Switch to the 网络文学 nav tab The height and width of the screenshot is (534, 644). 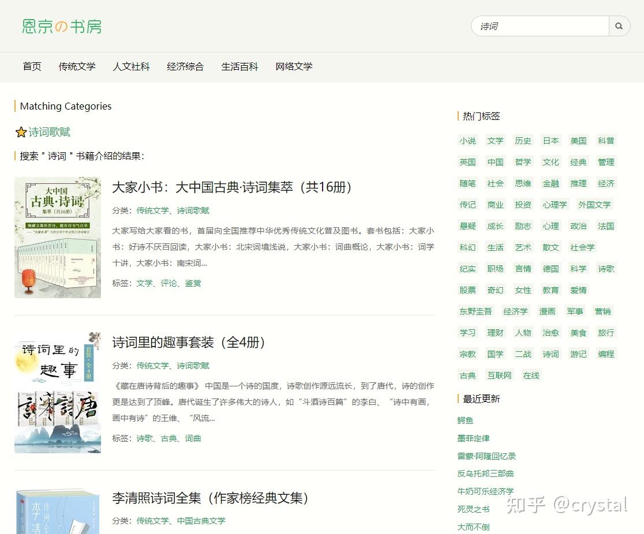click(x=294, y=66)
